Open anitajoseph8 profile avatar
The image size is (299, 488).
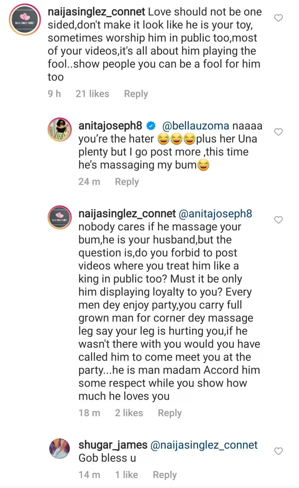(60, 129)
